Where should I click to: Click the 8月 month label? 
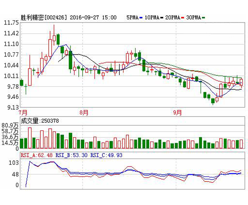point(84,112)
